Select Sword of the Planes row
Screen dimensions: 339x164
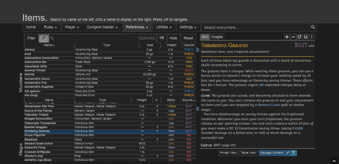point(110,111)
